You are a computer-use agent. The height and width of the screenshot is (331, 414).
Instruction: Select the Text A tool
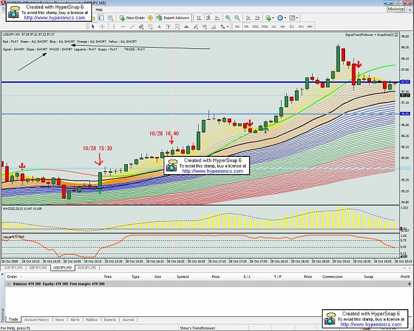pyautogui.click(x=159, y=26)
